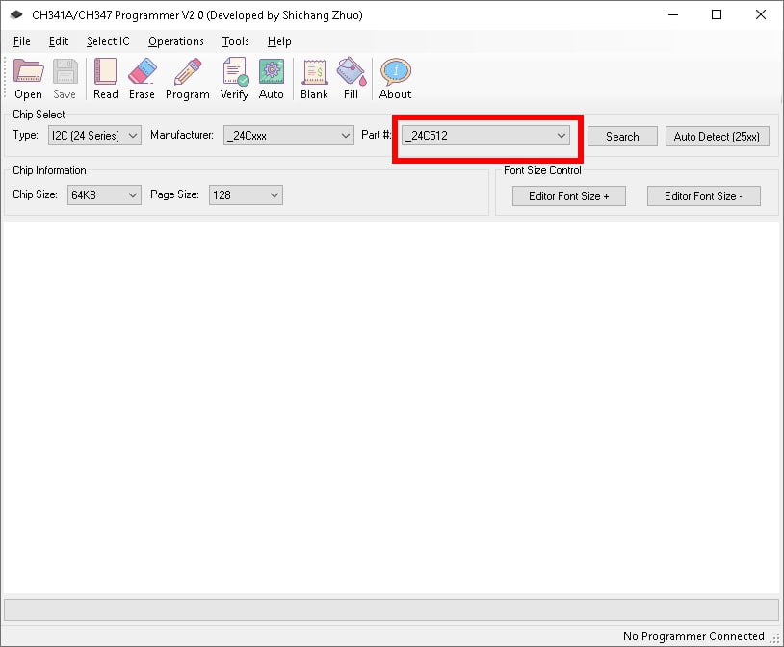Expand the Part # _24C512 dropdown
This screenshot has height=647, width=784.
point(485,136)
